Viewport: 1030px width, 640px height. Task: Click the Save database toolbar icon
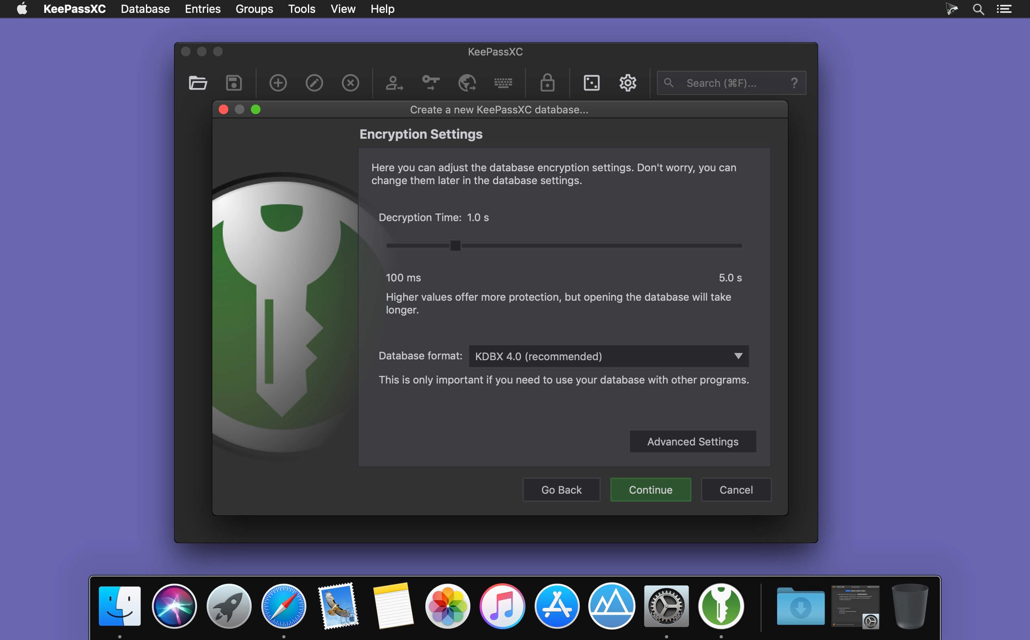[x=234, y=83]
